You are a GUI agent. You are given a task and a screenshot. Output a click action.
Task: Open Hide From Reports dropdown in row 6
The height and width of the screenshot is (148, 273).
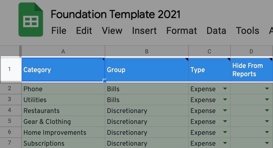click(267, 132)
